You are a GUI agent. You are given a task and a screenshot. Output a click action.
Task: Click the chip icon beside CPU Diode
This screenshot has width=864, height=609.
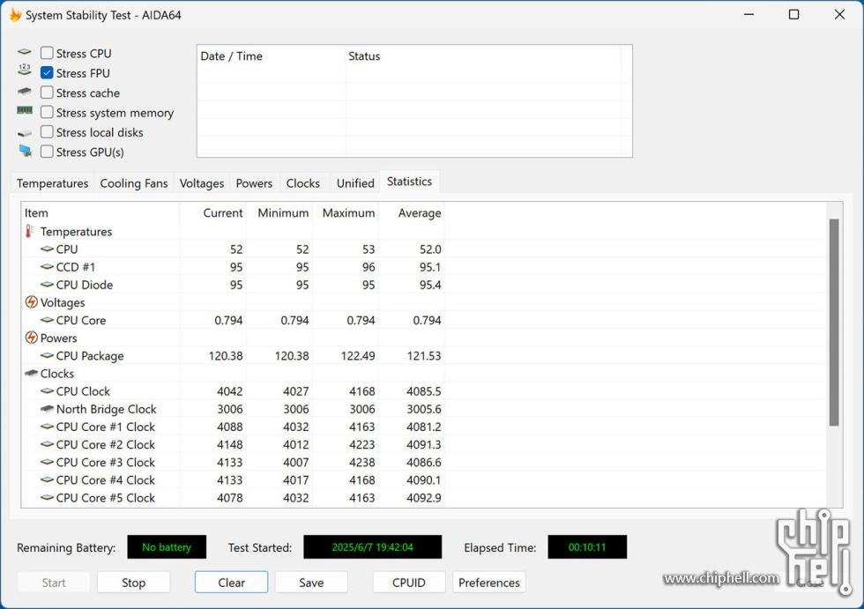(48, 285)
